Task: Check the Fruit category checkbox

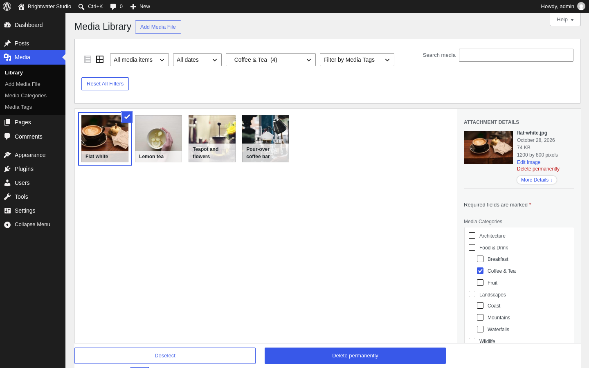Action: pos(480,283)
